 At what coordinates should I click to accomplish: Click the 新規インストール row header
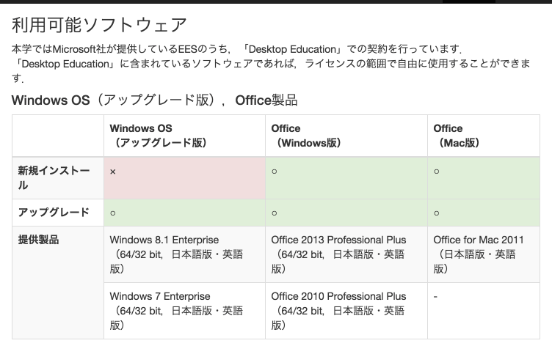coord(54,178)
